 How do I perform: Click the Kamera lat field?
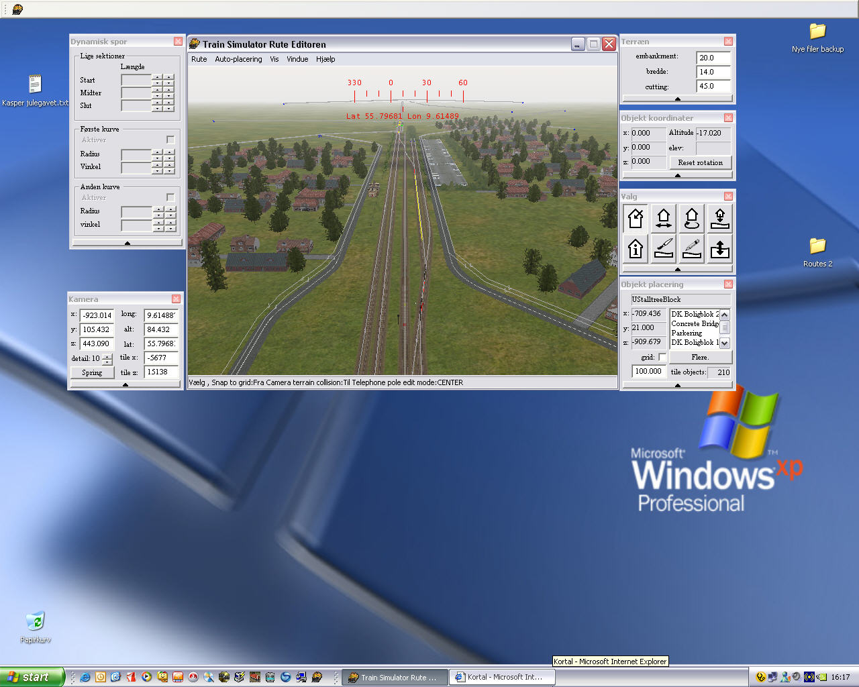(161, 343)
